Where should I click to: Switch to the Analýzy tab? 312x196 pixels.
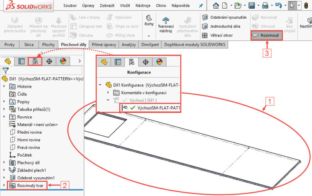pyautogui.click(x=129, y=45)
